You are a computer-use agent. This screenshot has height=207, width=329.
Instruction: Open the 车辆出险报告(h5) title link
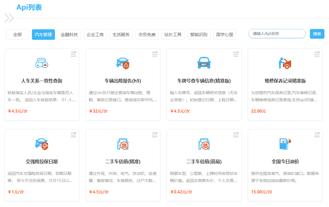[x=123, y=81]
